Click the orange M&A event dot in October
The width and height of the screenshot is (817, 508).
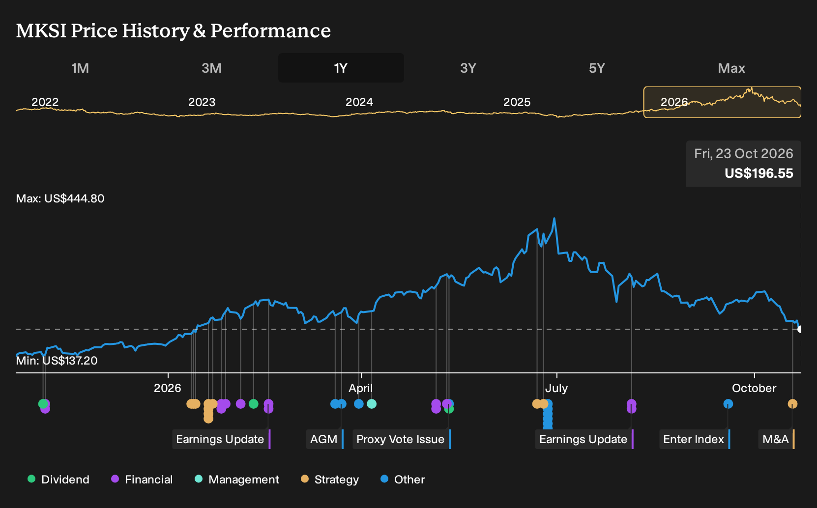click(792, 404)
